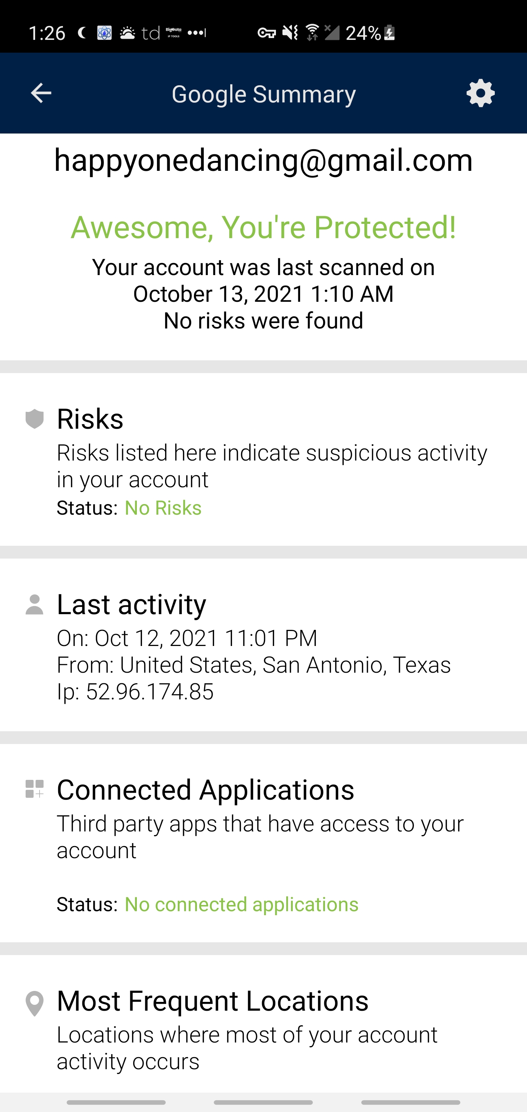Open the Risks section heading

click(x=90, y=419)
